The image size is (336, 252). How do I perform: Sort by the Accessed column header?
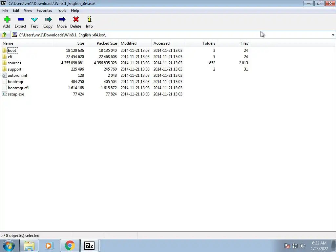click(x=168, y=43)
